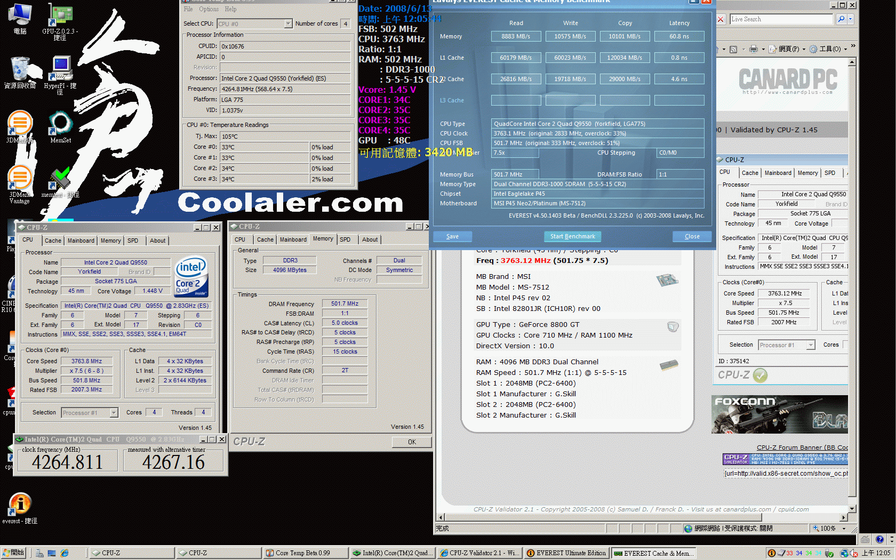
Task: Switch to Mainboard tab in left CPU-Z window
Action: pos(81,241)
